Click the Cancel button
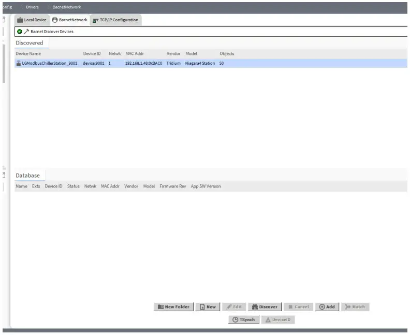The height and width of the screenshot is (335, 410). [298, 307]
